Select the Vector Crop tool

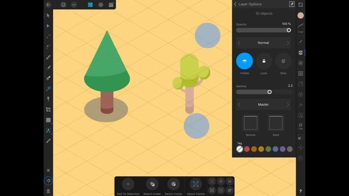coord(48,109)
